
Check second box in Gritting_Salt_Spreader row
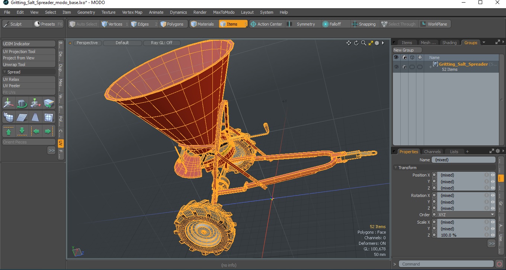420,67
